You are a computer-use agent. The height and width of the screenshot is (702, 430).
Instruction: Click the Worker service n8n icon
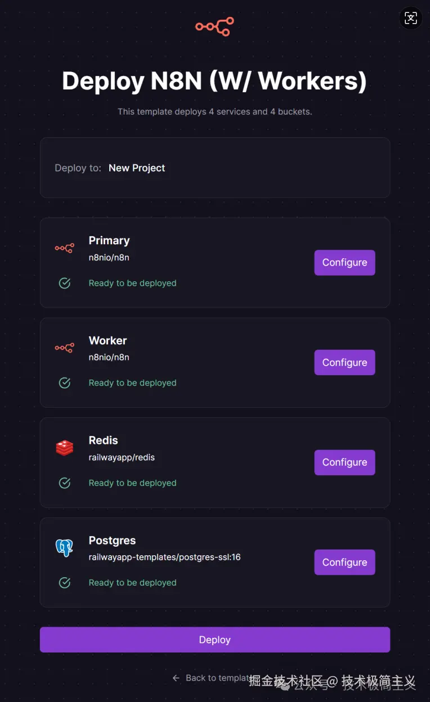[x=64, y=348]
